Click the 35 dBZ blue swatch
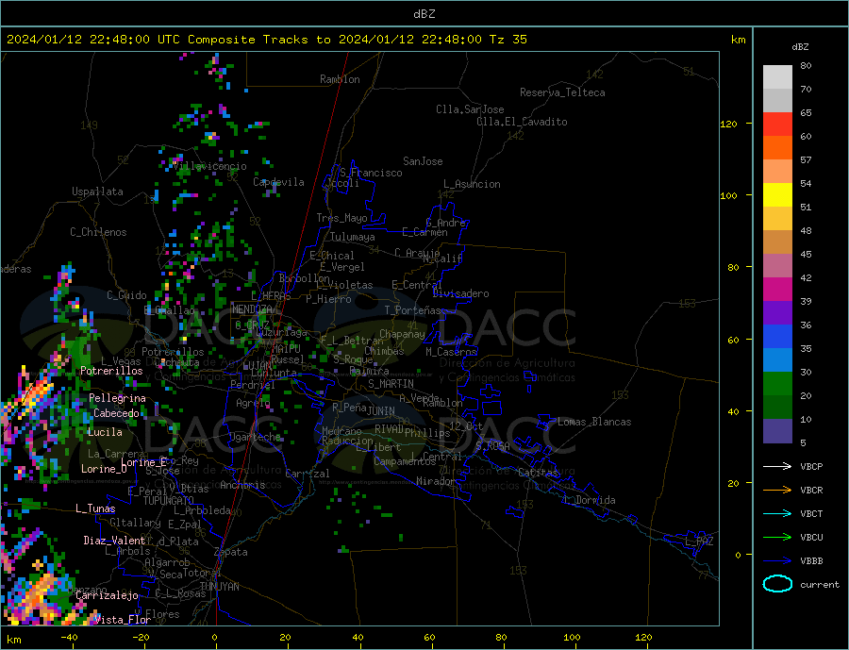Image resolution: width=849 pixels, height=650 pixels. pos(777,337)
